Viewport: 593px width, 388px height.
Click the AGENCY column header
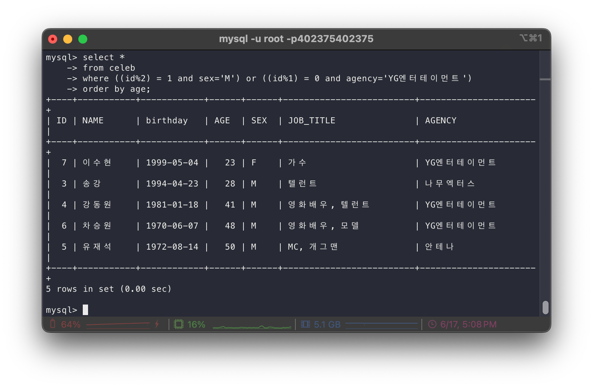441,120
